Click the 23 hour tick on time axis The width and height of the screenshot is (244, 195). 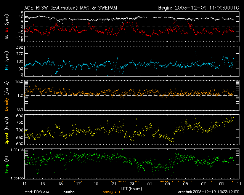pos(132,184)
